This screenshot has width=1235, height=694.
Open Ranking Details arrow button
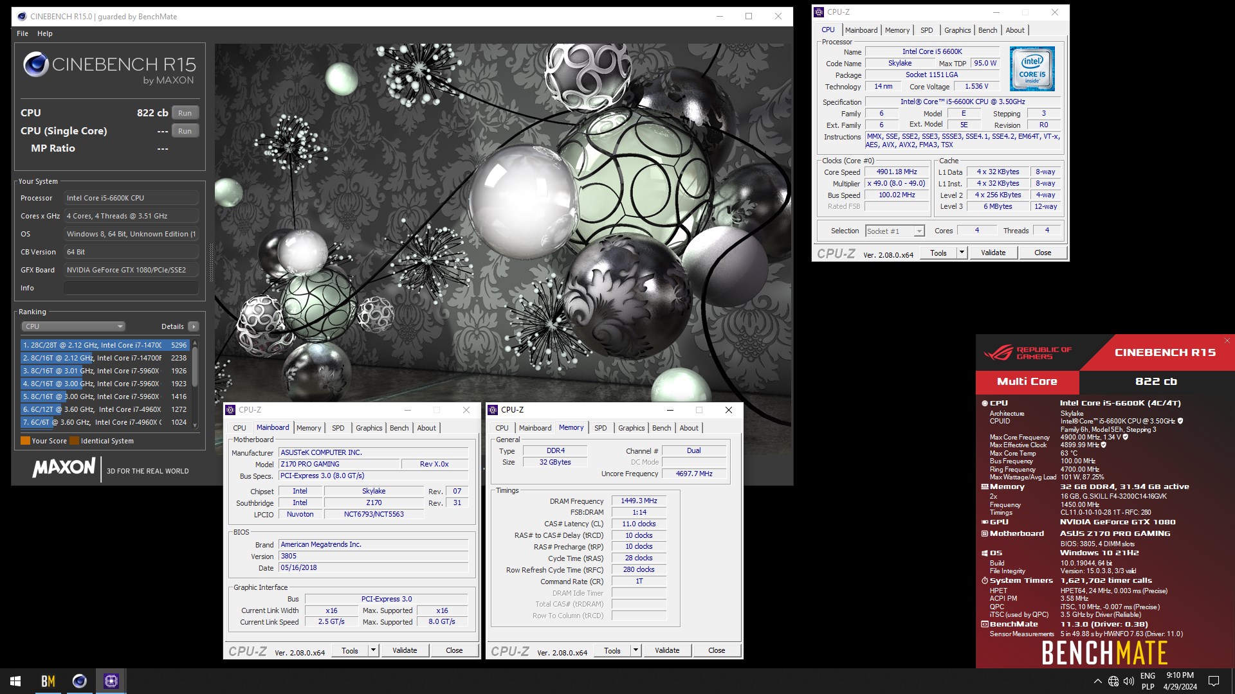[193, 326]
